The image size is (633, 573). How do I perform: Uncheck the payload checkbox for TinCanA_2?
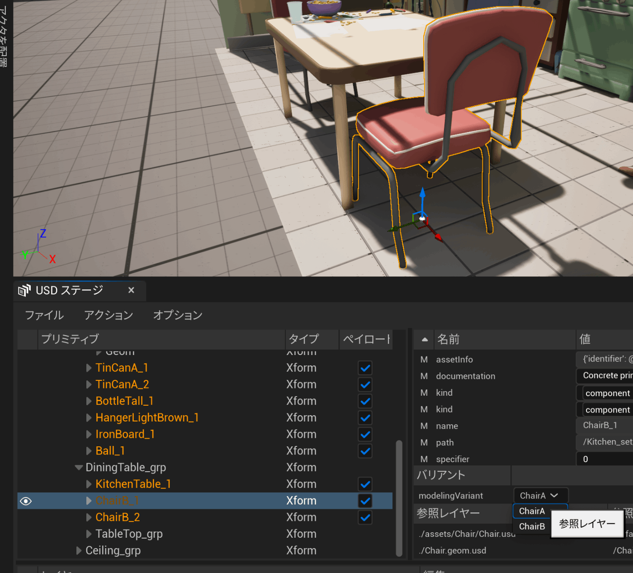pyautogui.click(x=365, y=385)
